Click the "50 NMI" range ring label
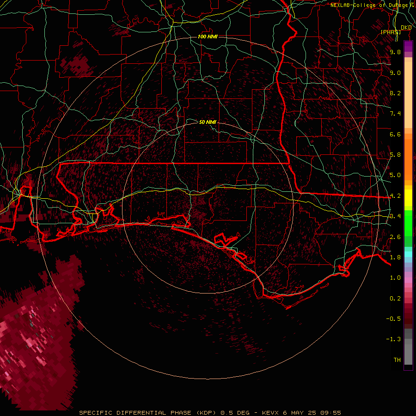Screen dimensions: 416x416 pos(208,122)
